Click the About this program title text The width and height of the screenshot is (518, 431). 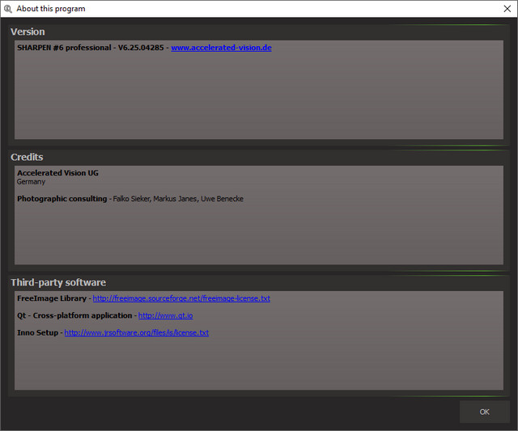(50, 9)
